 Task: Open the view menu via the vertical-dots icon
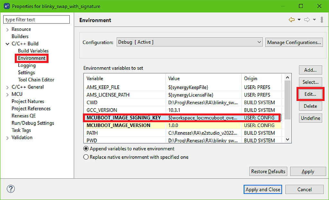[x=322, y=20]
